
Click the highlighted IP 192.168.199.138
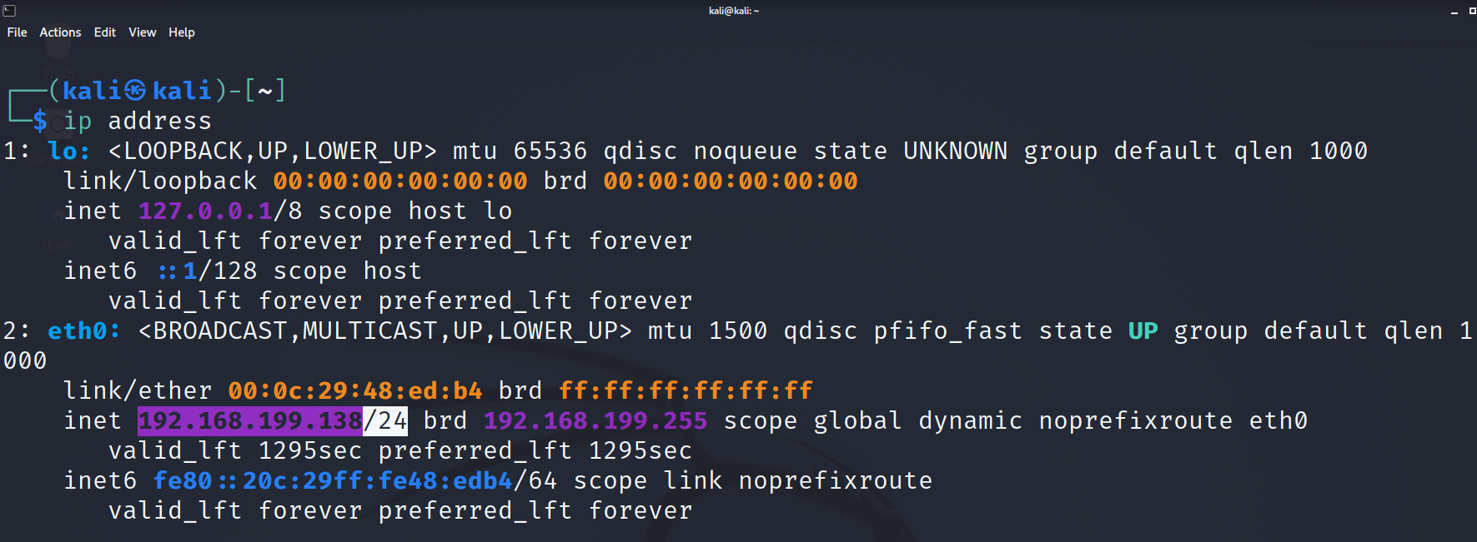point(250,421)
